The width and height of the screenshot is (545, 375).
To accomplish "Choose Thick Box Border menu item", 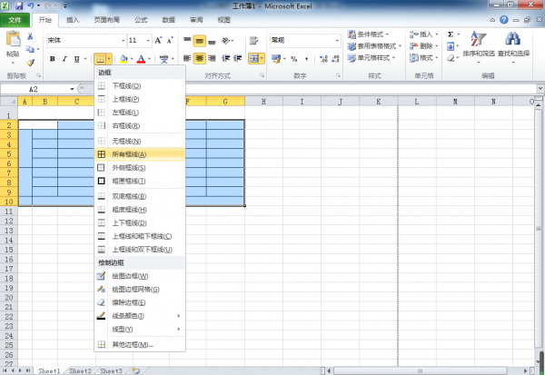I will point(140,181).
